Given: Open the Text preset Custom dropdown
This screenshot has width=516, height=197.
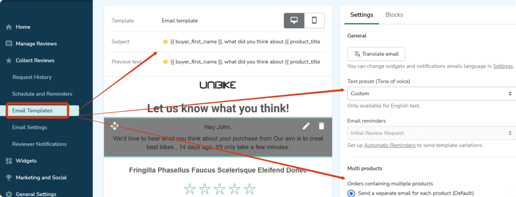Looking at the screenshot, I should click(431, 93).
